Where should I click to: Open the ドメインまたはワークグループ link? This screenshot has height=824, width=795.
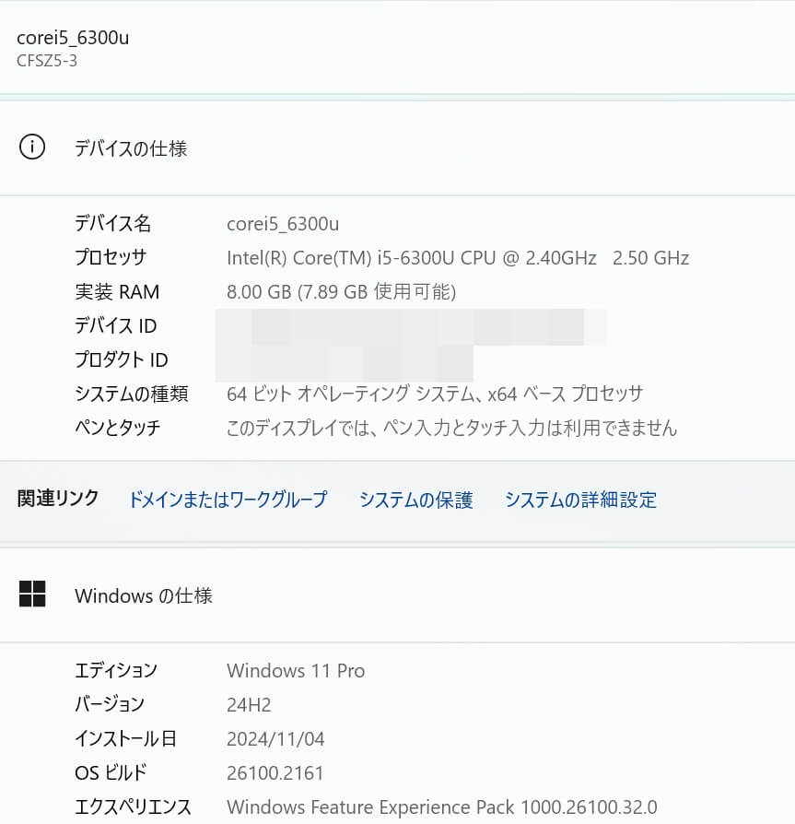click(228, 500)
